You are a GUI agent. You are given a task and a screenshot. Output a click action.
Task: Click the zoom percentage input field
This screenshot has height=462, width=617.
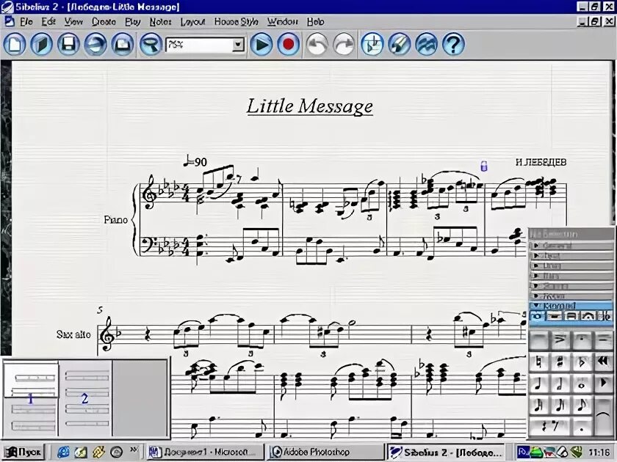200,45
